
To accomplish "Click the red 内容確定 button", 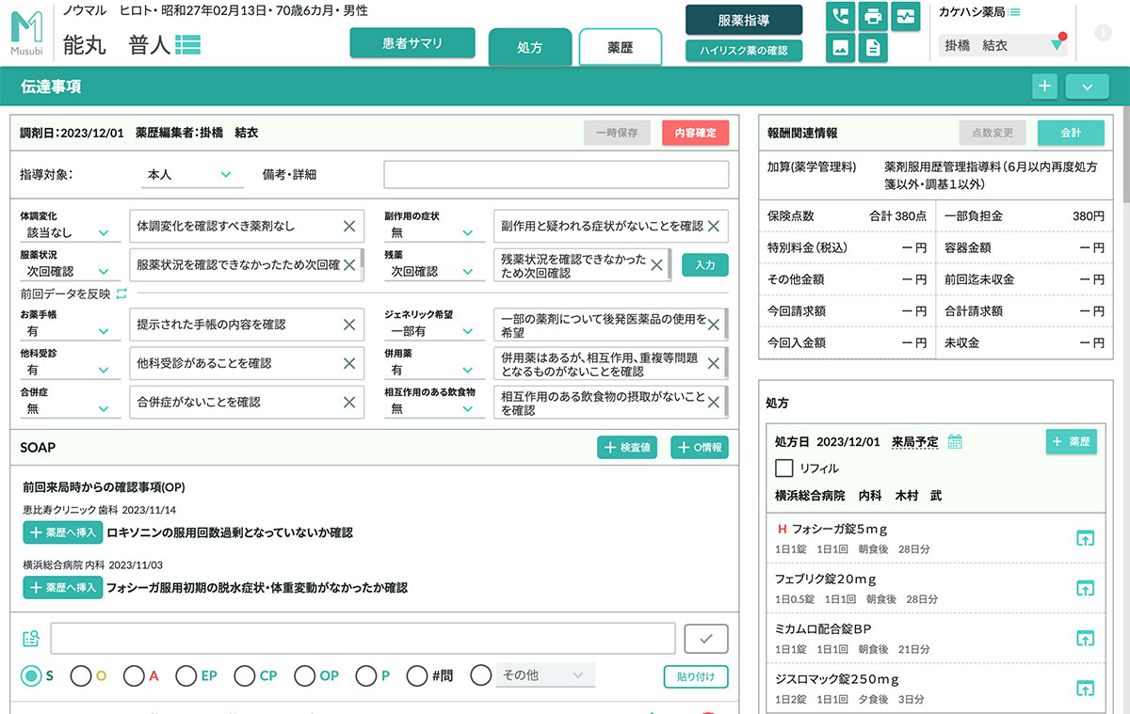I will click(695, 133).
